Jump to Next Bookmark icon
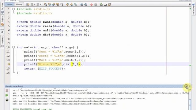This screenshot has height=110, width=196. click(72, 5)
